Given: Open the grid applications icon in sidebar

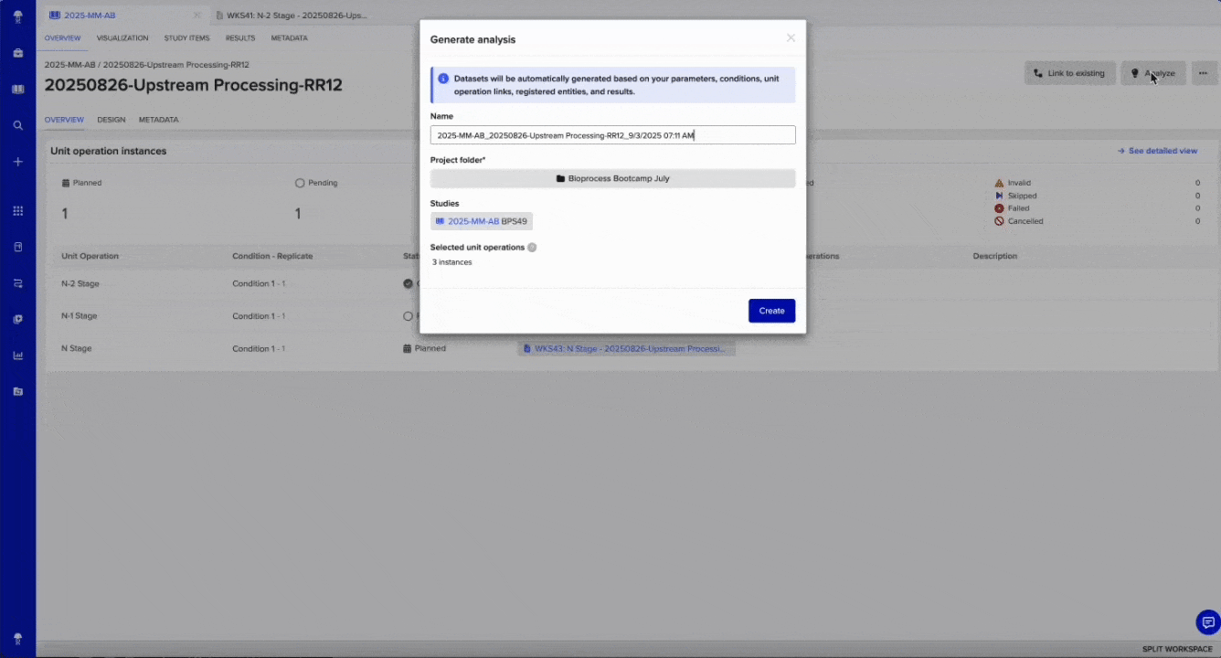Looking at the screenshot, I should [x=17, y=211].
